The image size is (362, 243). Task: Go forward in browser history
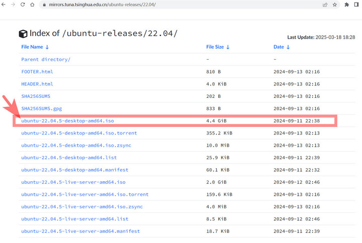point(13,5)
